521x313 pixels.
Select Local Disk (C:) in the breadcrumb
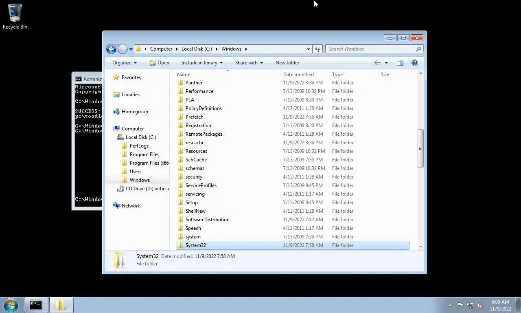197,49
